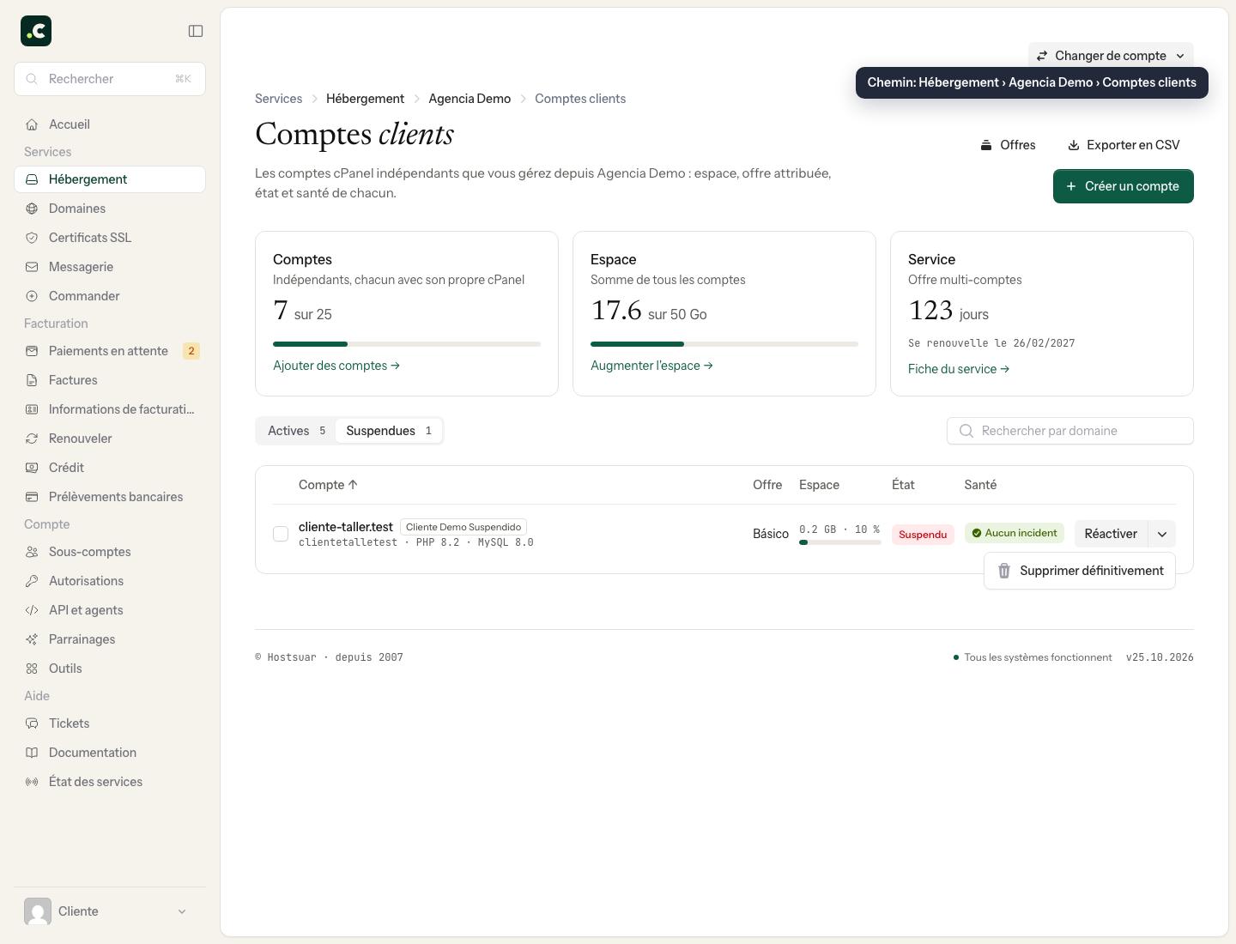This screenshot has height=944, width=1236.
Task: Open the Cliente user menu
Action: click(x=110, y=911)
